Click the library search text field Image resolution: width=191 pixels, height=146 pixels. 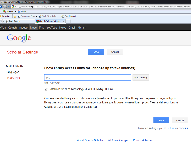(x=87, y=77)
